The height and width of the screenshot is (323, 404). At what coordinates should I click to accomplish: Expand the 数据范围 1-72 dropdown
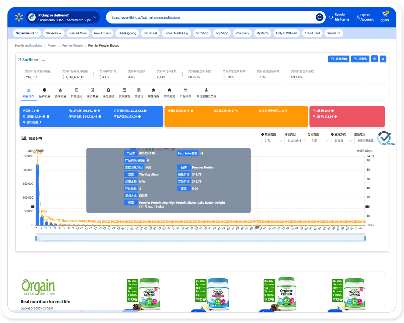tap(273, 141)
